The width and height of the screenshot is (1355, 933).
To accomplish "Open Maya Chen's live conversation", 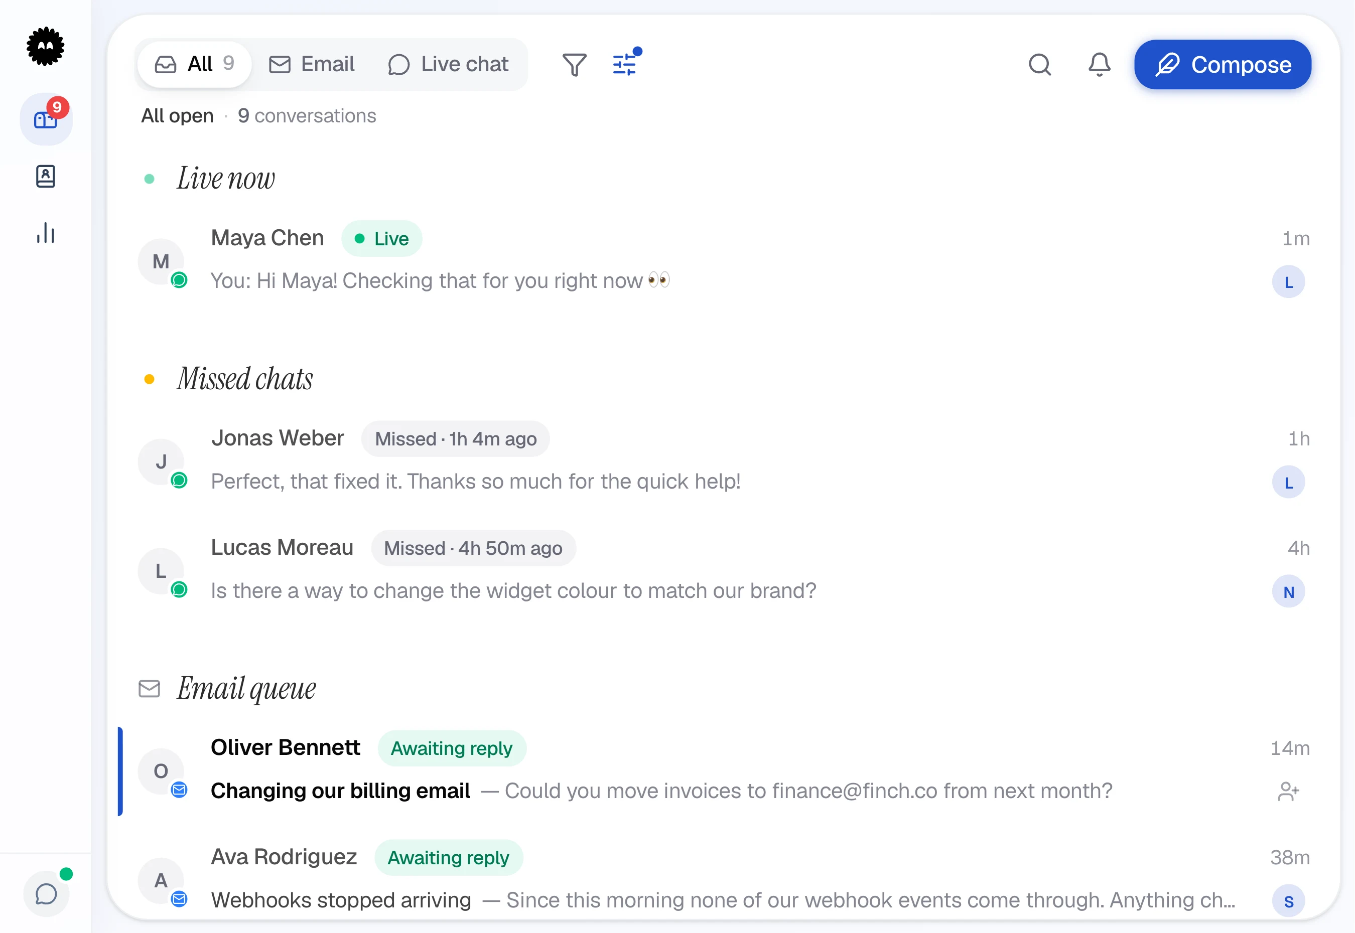I will (724, 261).
